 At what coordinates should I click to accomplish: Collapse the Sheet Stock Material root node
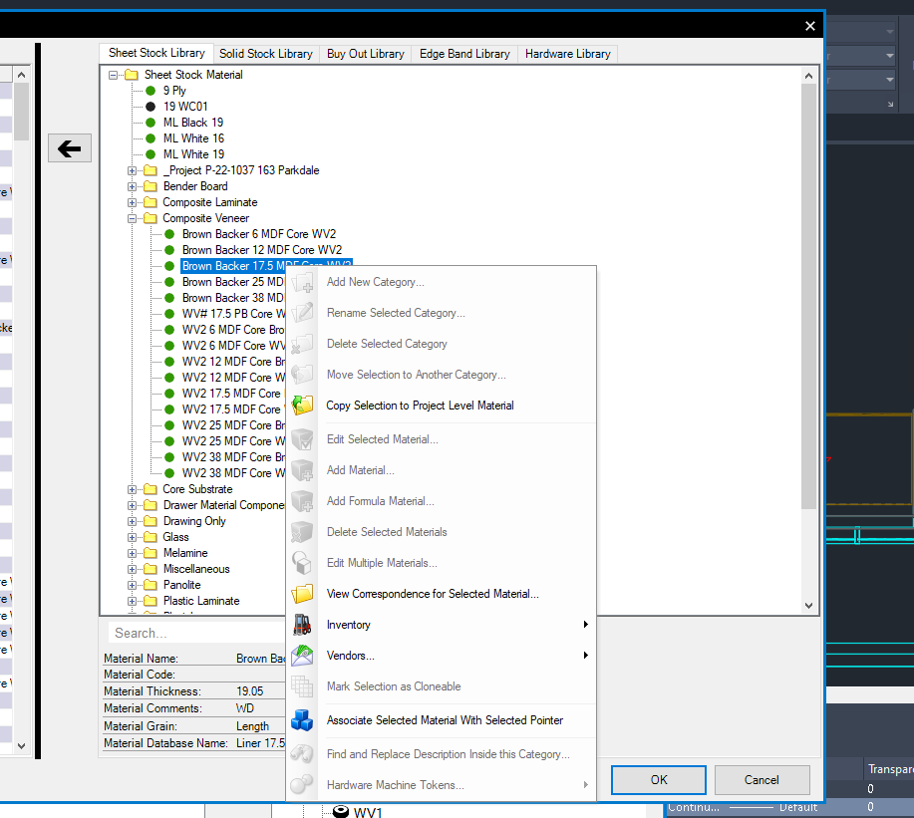coord(113,75)
